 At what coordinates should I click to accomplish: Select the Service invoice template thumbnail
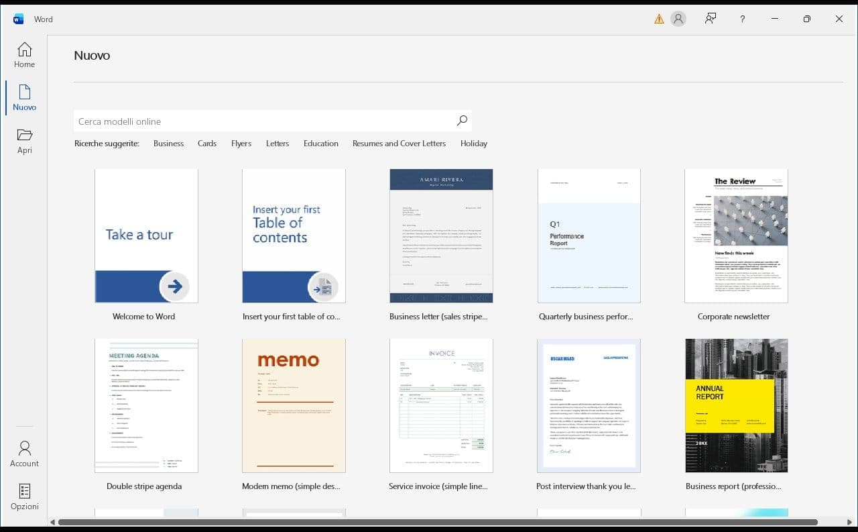pos(441,406)
